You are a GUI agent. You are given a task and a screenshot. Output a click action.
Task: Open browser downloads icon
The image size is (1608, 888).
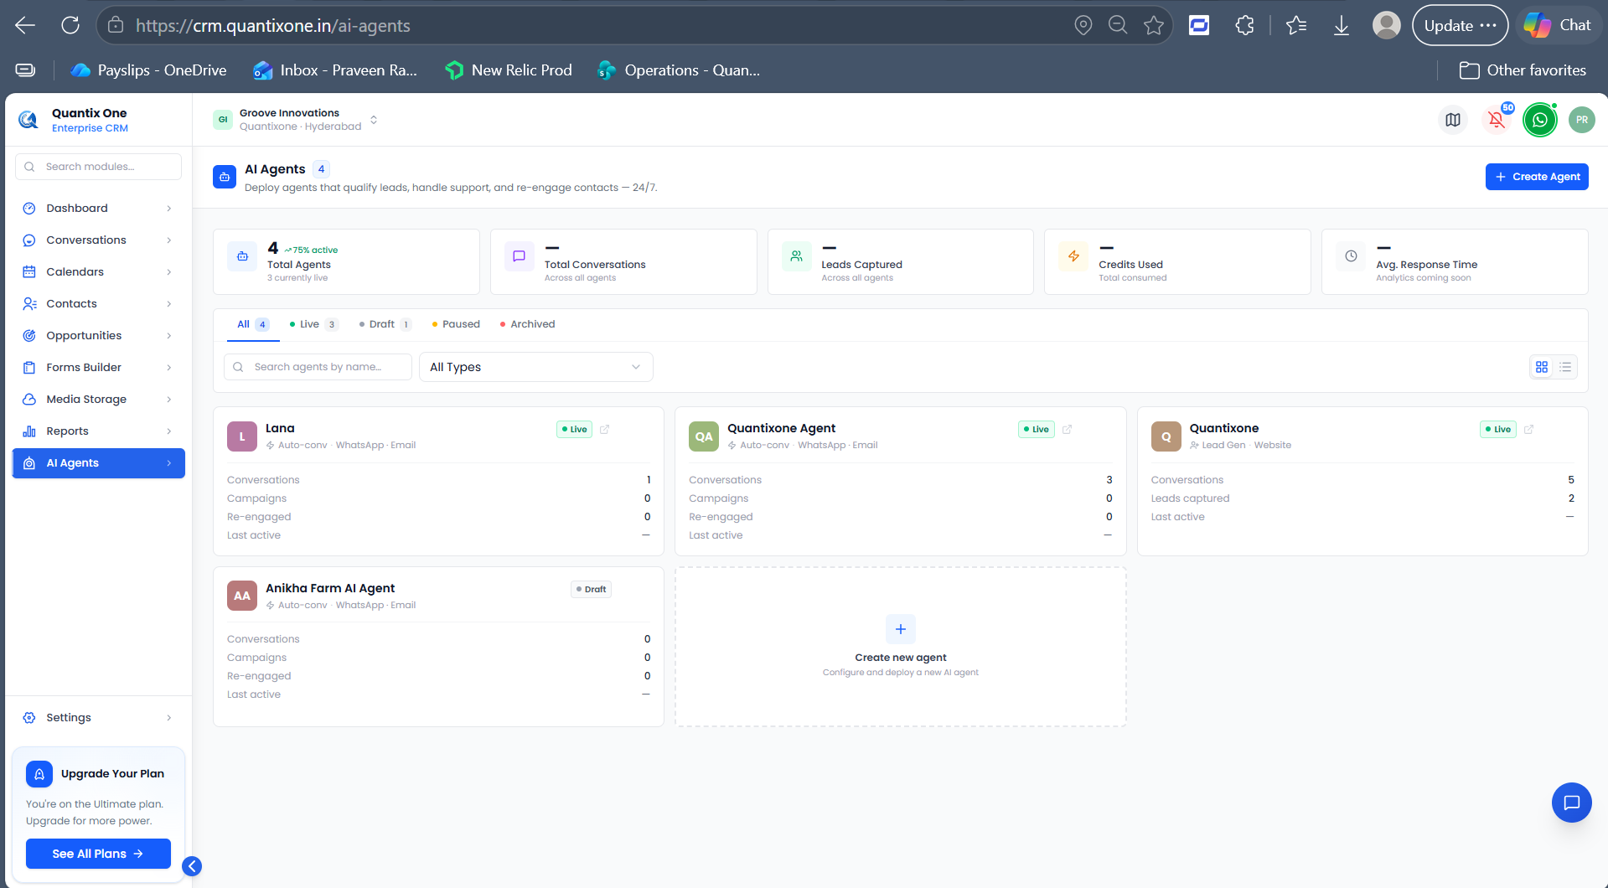(1342, 25)
